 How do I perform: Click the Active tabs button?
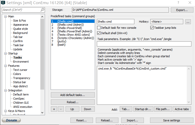click(182, 109)
